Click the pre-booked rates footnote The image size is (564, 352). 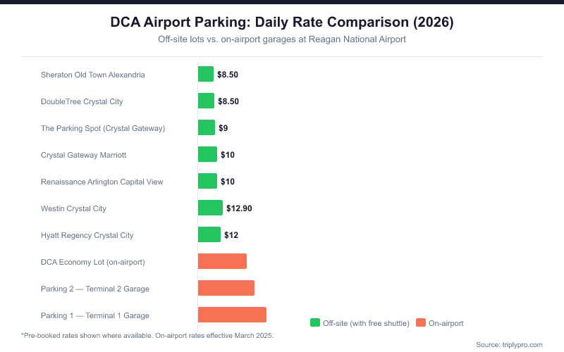pos(147,336)
